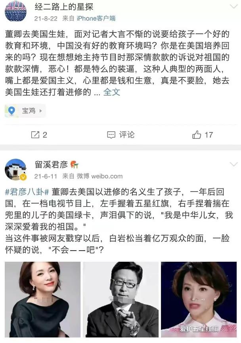The width and height of the screenshot is (241, 343).
Task: Expand options chevron on second post
Action: [233, 164]
